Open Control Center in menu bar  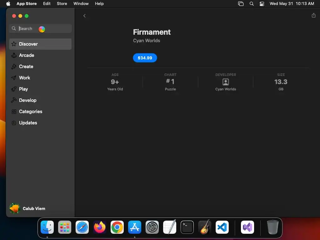(x=262, y=4)
